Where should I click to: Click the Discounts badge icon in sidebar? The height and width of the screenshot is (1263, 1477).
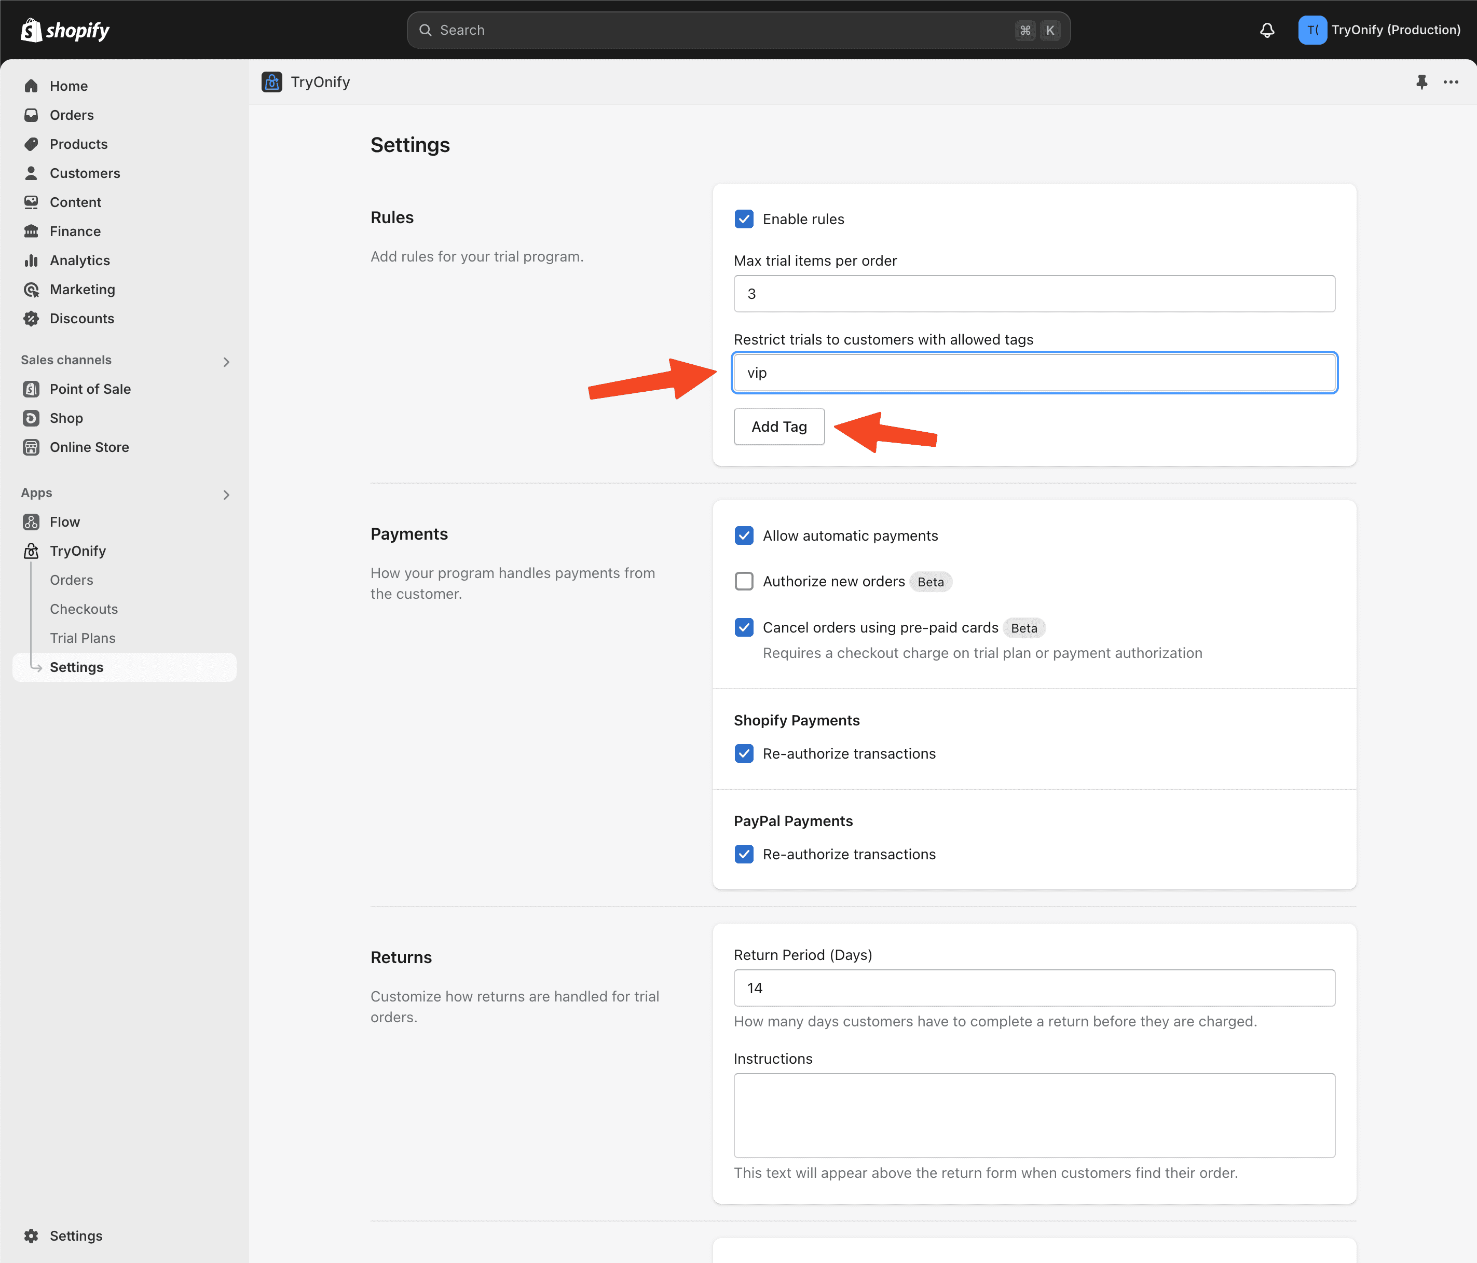pos(31,319)
